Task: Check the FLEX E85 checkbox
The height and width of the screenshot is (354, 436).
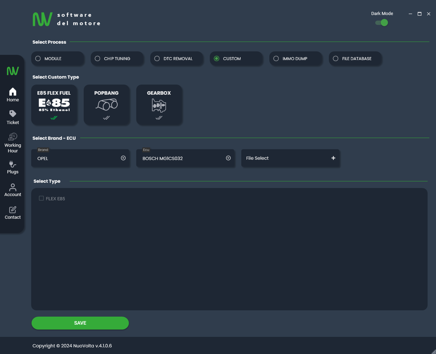Action: pyautogui.click(x=41, y=198)
